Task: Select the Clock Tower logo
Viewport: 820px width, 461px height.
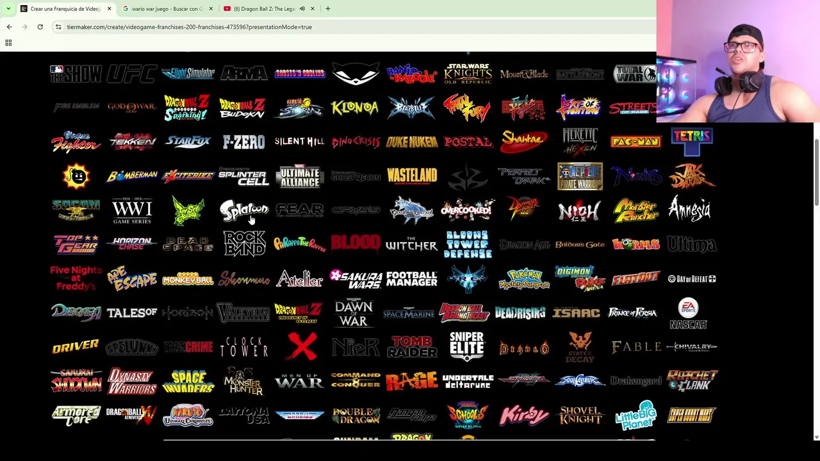Action: [243, 347]
